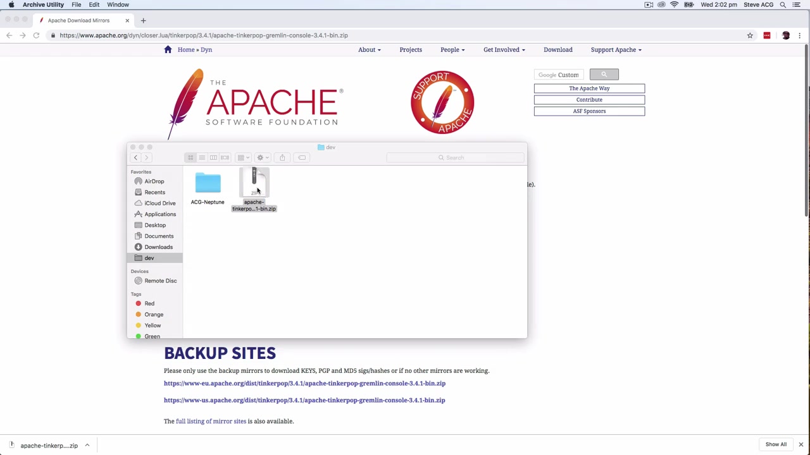Open the Apple menu
This screenshot has width=810, height=455.
tap(11, 4)
